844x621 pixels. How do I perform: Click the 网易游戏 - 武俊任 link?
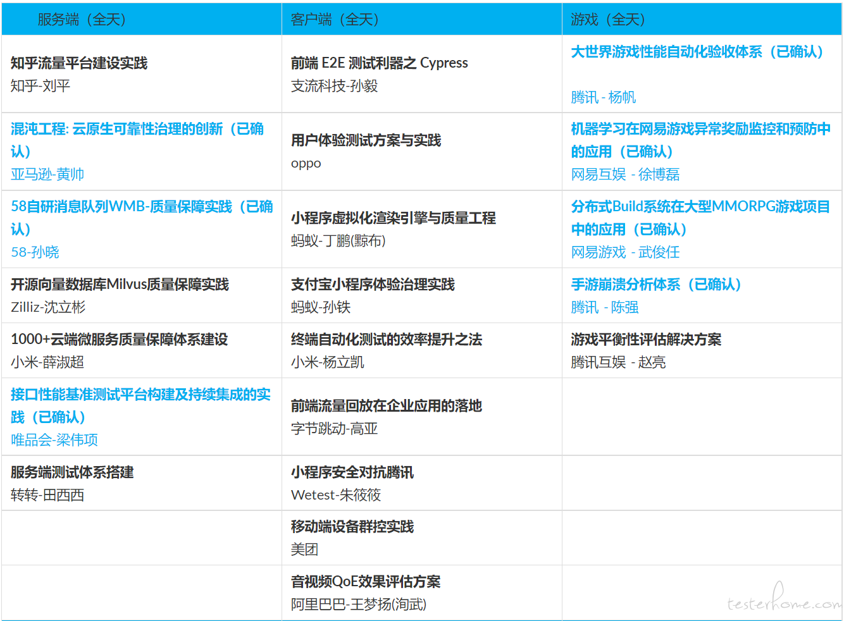(x=626, y=252)
